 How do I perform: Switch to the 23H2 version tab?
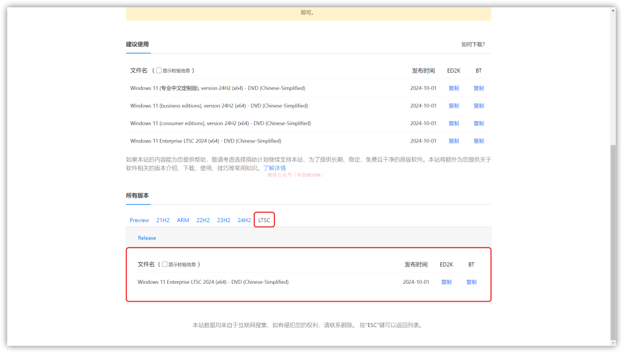(x=224, y=220)
